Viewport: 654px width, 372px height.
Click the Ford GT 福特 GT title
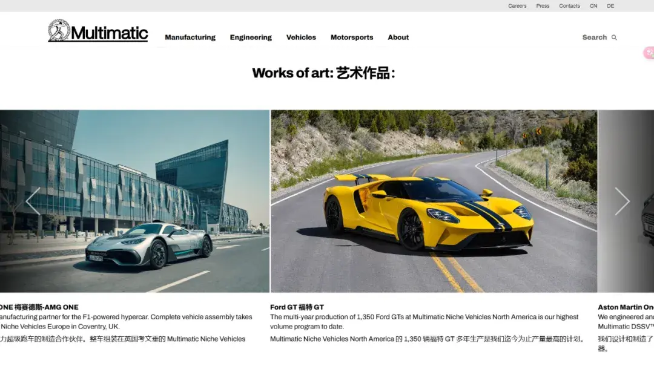tap(297, 307)
